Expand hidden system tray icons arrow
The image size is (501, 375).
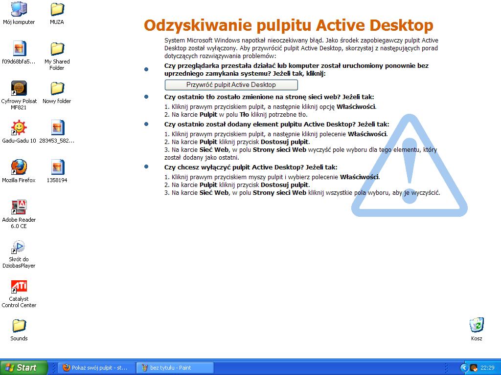(x=464, y=368)
